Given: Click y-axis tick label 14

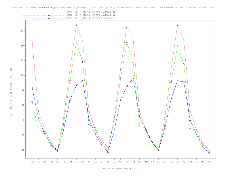Looking at the screenshot, I should click(x=22, y=120).
